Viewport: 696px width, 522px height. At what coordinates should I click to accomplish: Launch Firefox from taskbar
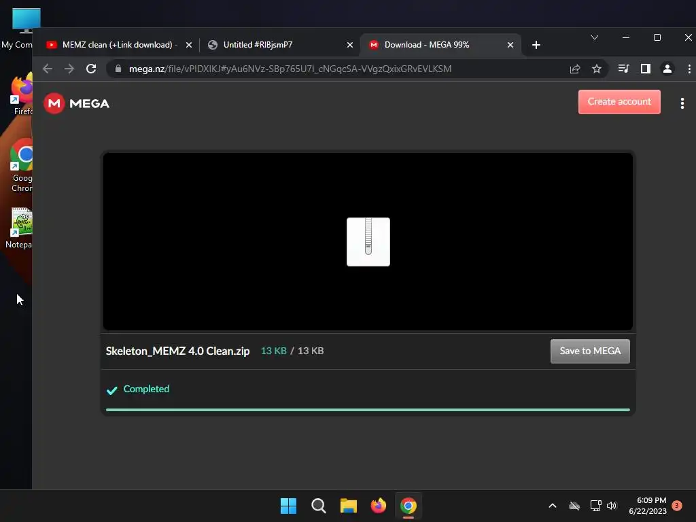click(378, 506)
